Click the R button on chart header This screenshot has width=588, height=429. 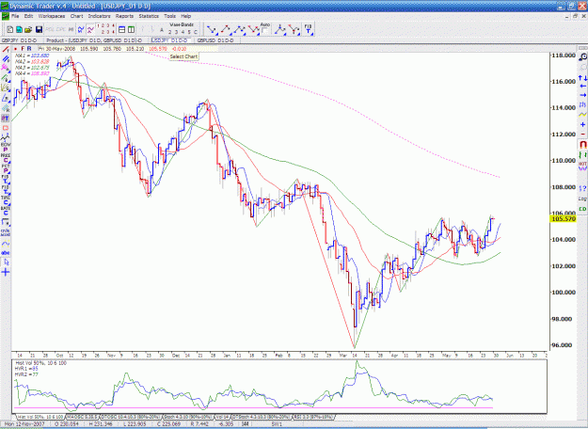[x=29, y=49]
